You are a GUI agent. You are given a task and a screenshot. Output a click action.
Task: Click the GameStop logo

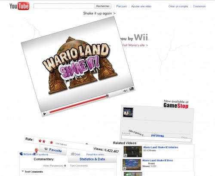[176, 106]
